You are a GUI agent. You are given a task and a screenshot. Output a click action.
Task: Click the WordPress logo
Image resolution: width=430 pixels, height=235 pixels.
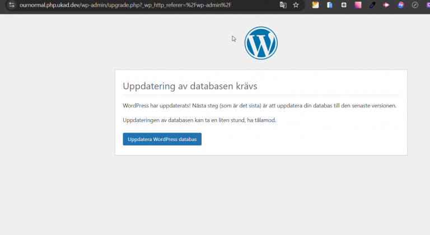pyautogui.click(x=261, y=43)
